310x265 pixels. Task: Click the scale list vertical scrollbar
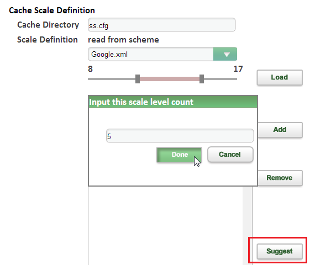pos(248,225)
